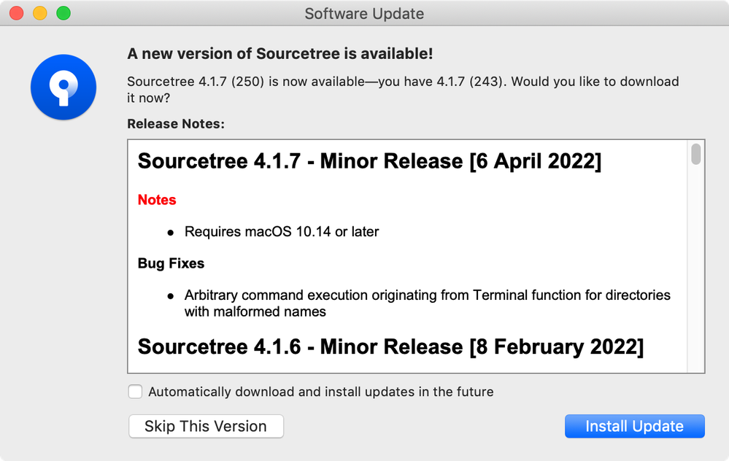Viewport: 729px width, 461px height.
Task: Skip This Version of Sourcetree
Action: tap(206, 426)
